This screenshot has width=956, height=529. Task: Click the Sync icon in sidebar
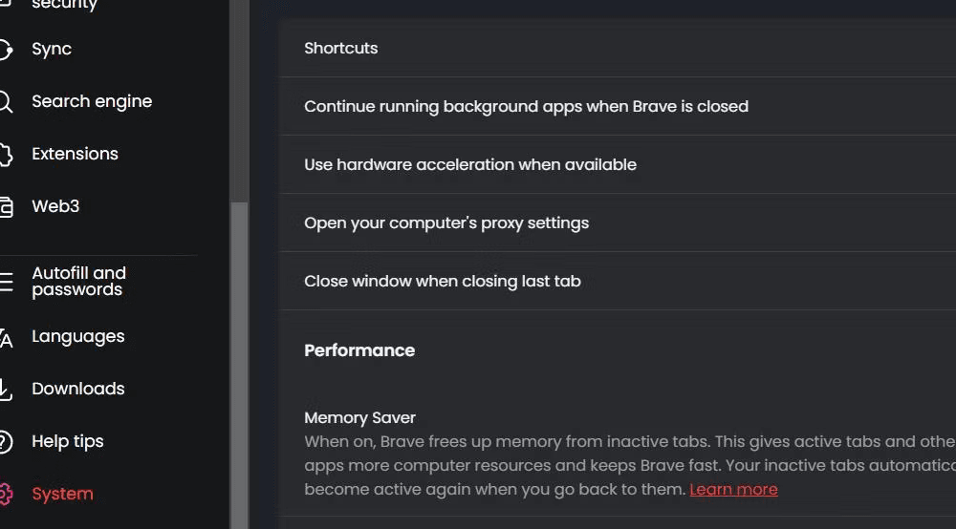(x=5, y=50)
